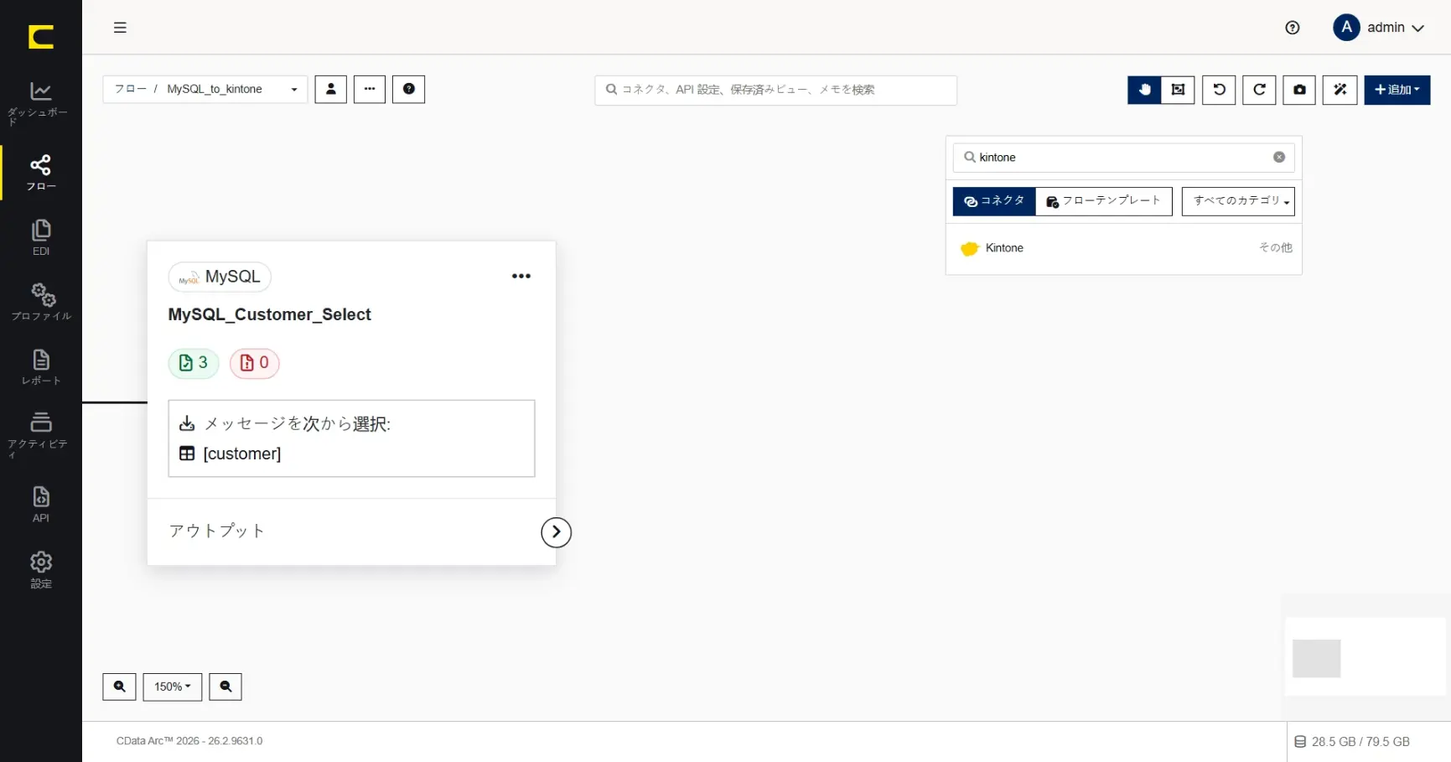This screenshot has width=1451, height=762.
Task: Click the CData Arc logo
Action: (x=41, y=36)
